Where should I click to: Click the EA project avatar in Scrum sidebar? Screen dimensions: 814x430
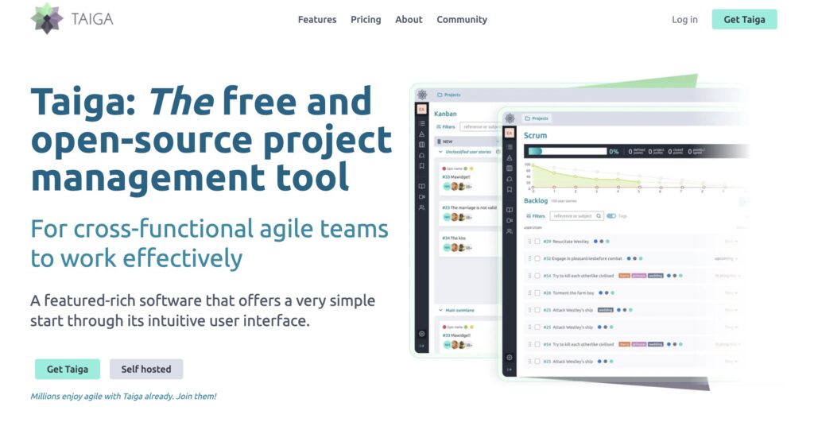tap(510, 133)
